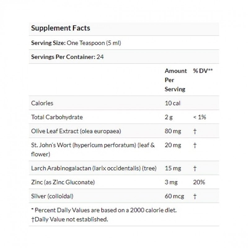Click the Daily Value not established footnote
Screen dimensions: 248x248
point(69,219)
